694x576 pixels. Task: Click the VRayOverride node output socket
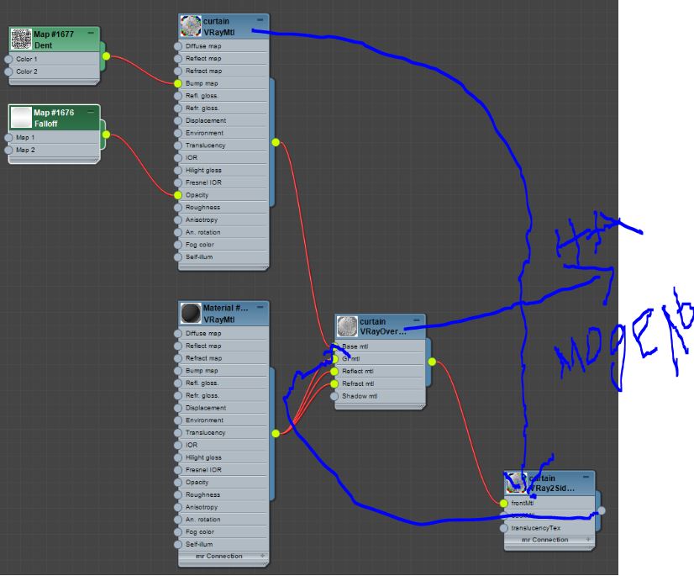(432, 362)
